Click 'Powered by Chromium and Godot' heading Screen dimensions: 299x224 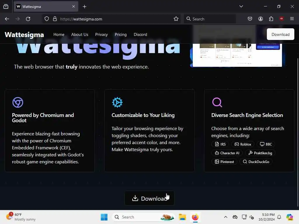43,118
